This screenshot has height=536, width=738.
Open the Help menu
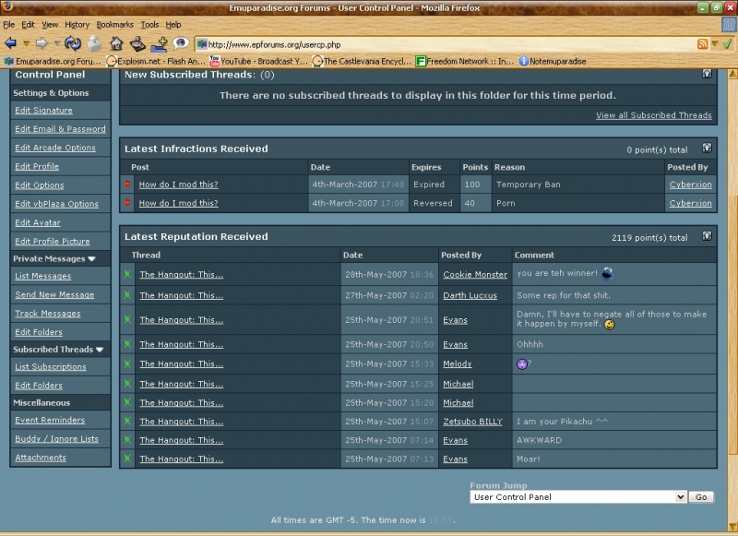pos(173,25)
